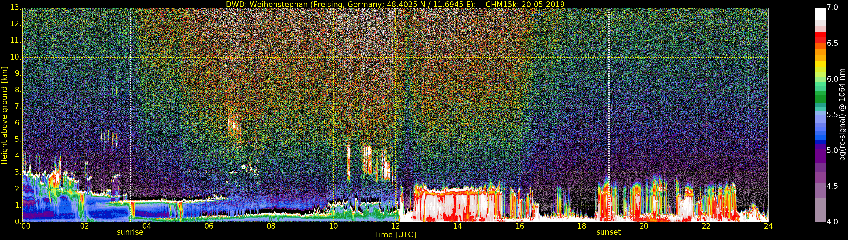Click the '13.' tick on the height axis
Image resolution: width=848 pixels, height=240 pixels.
15,8
